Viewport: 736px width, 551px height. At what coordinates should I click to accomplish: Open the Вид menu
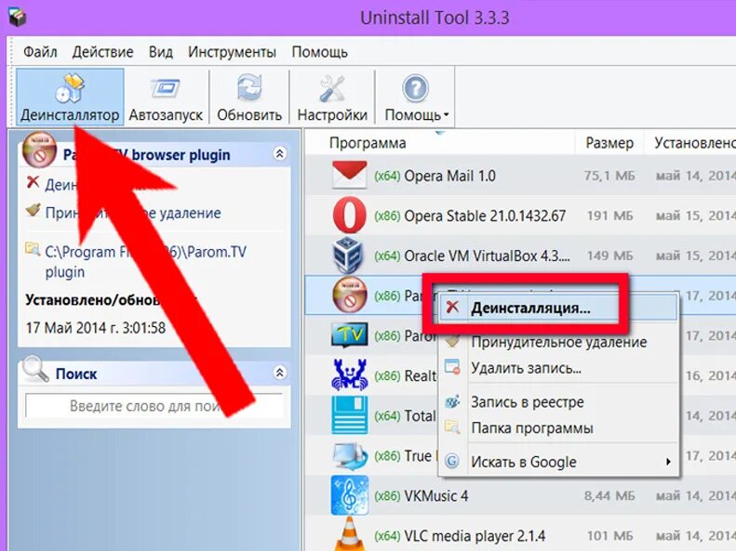pyautogui.click(x=161, y=51)
